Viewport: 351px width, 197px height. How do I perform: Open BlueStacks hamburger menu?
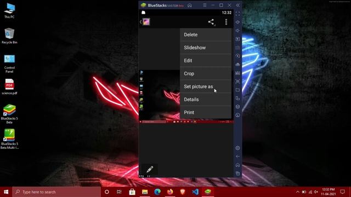tap(205, 5)
